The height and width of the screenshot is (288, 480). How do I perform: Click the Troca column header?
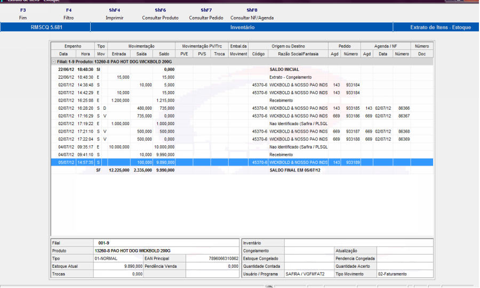click(x=220, y=54)
